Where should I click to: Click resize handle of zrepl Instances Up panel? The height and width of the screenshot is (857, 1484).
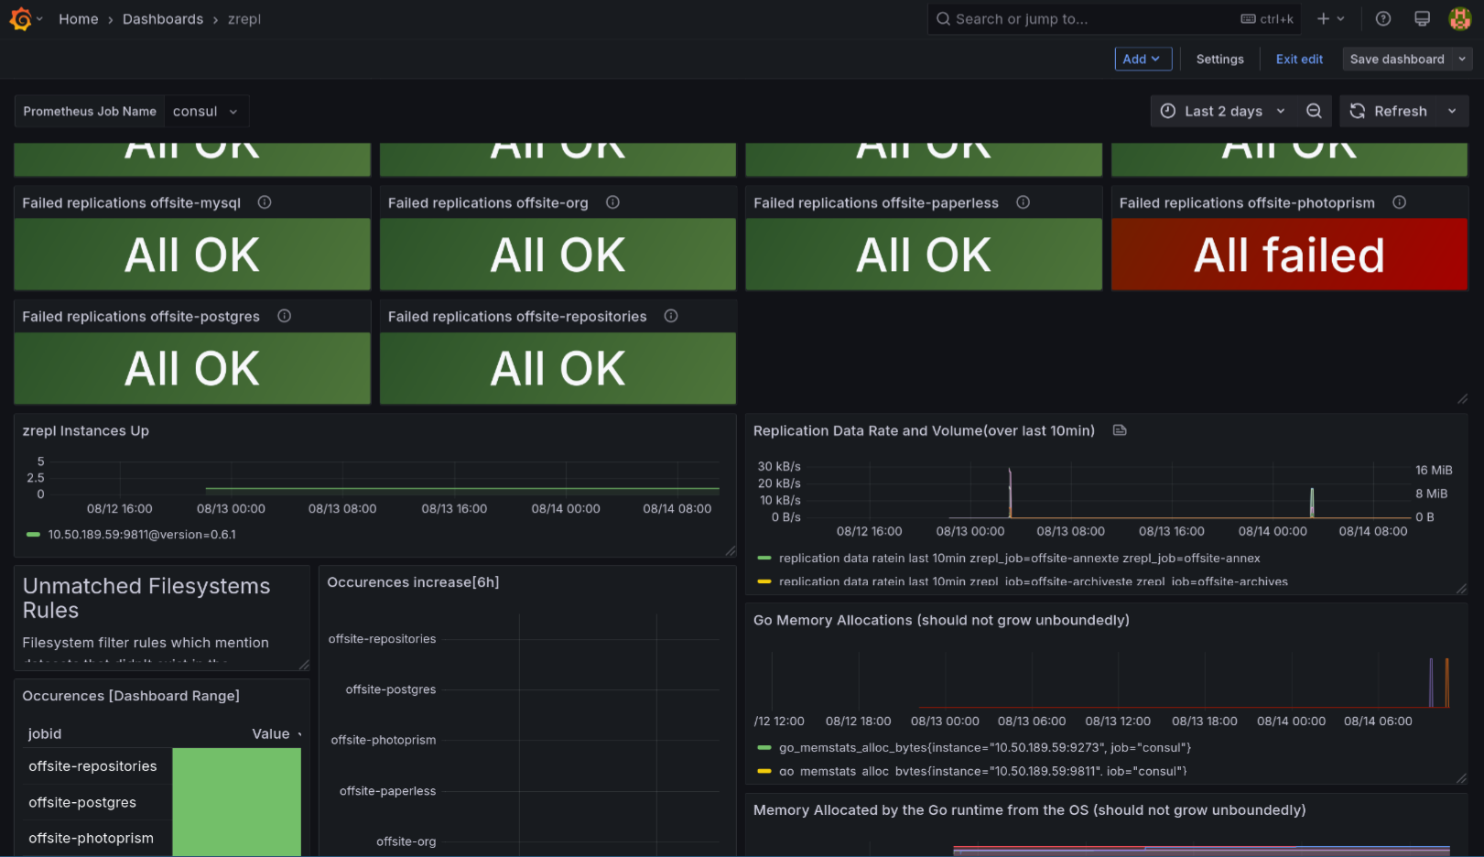(731, 550)
